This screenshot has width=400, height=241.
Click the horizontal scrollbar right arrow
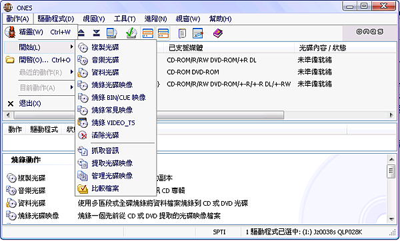pyautogui.click(x=391, y=115)
